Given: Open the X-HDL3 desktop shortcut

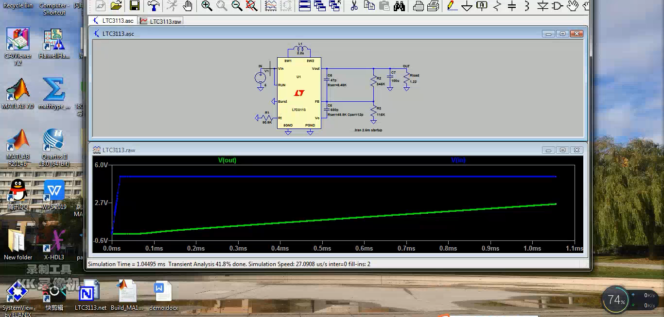Looking at the screenshot, I should coord(54,245).
